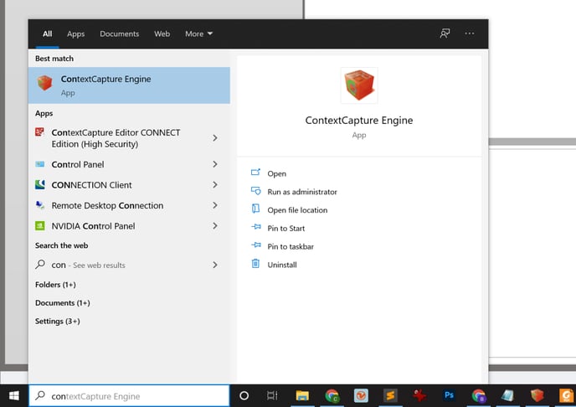Choose Open file location
Image resolution: width=576 pixels, height=407 pixels.
[297, 210]
